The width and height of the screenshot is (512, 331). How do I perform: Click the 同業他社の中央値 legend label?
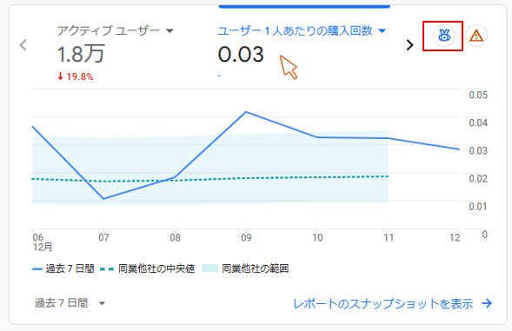pyautogui.click(x=156, y=269)
